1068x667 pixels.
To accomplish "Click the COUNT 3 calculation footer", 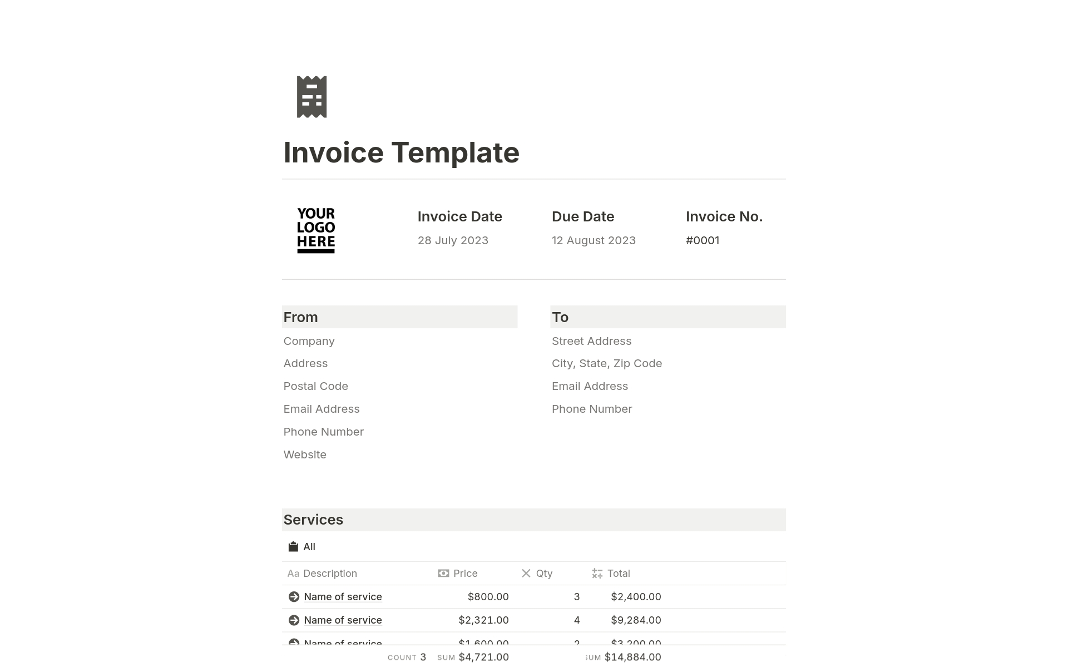I will (x=407, y=657).
